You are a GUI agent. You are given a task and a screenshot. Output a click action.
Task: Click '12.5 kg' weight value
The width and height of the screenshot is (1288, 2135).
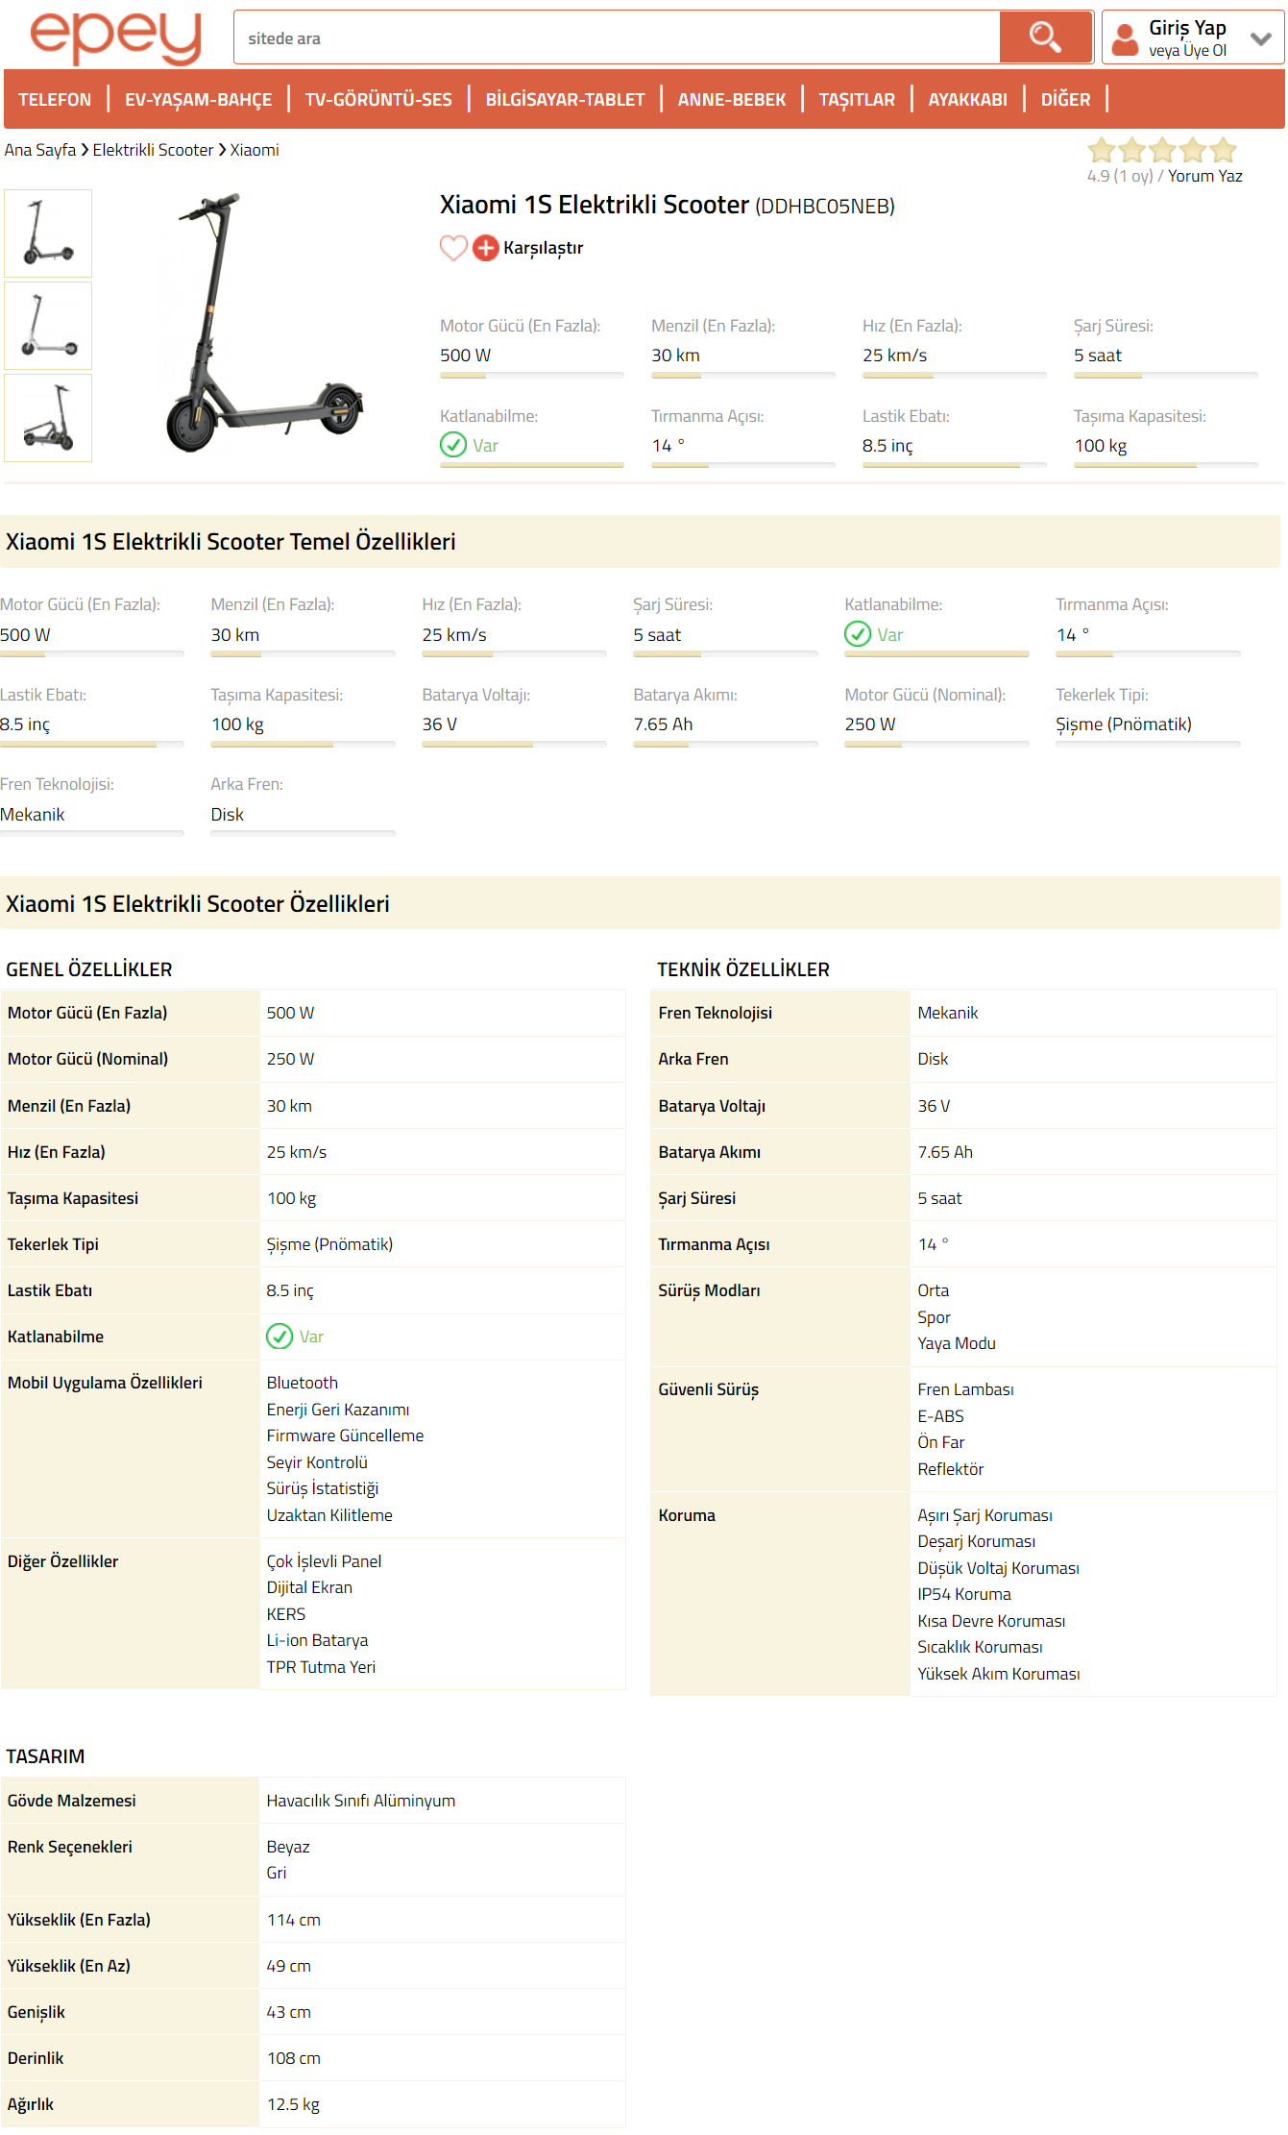[x=293, y=2104]
